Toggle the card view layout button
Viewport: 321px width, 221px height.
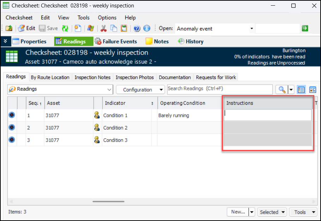point(313,90)
